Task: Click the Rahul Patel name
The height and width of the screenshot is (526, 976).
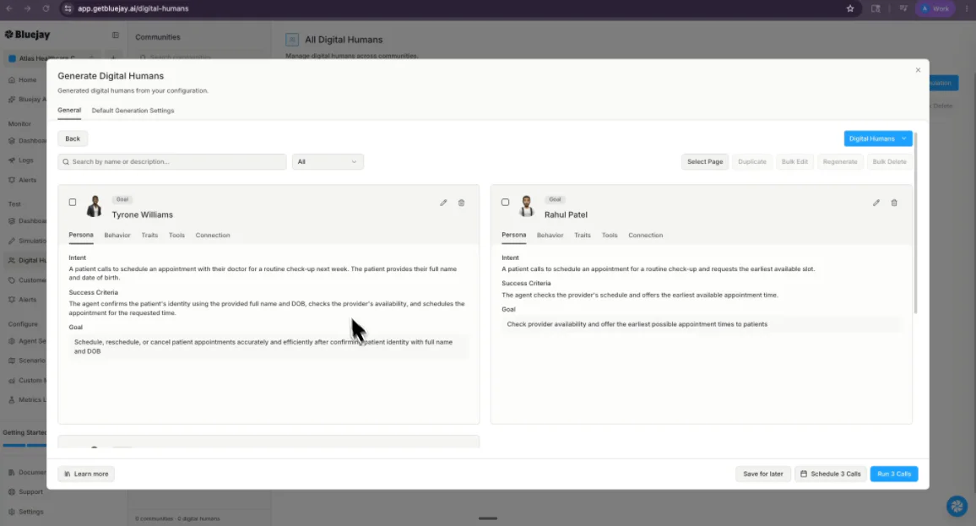Action: point(566,214)
